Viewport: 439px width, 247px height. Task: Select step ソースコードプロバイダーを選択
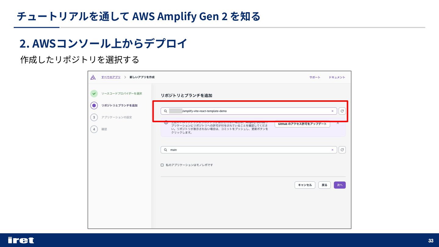click(122, 94)
